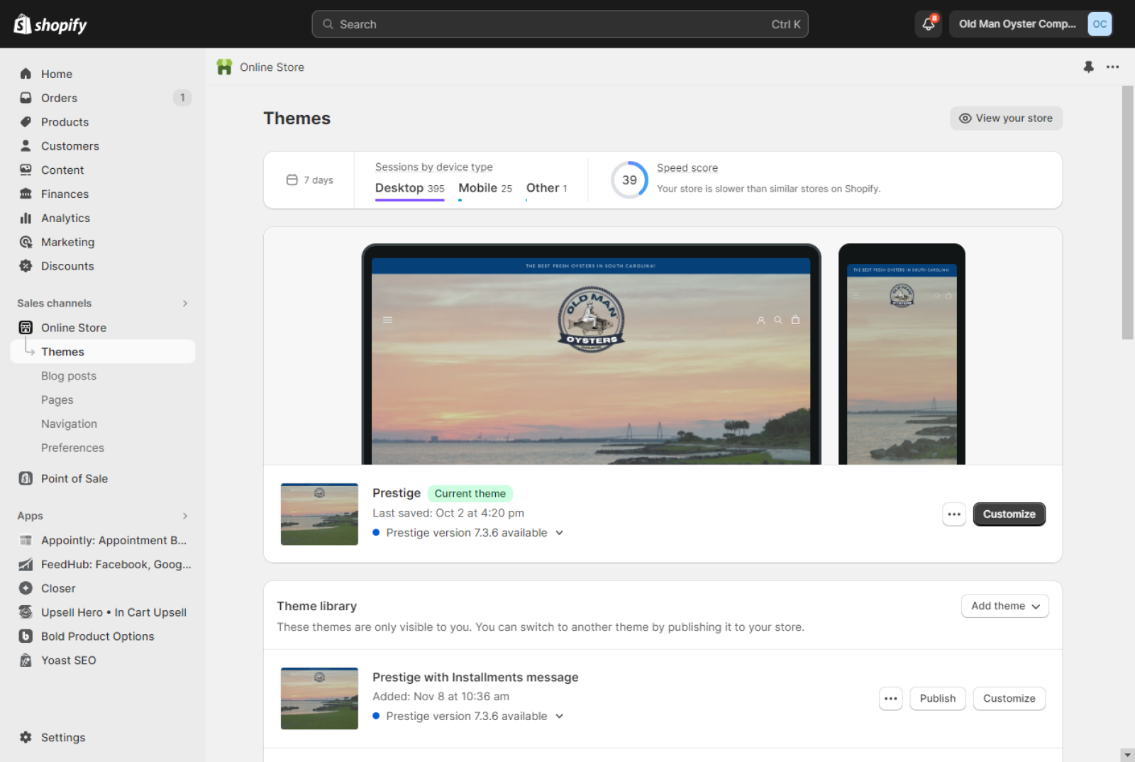Expand Prestige version 7.3.6 available details
Screen dimensions: 1135x762
559,533
